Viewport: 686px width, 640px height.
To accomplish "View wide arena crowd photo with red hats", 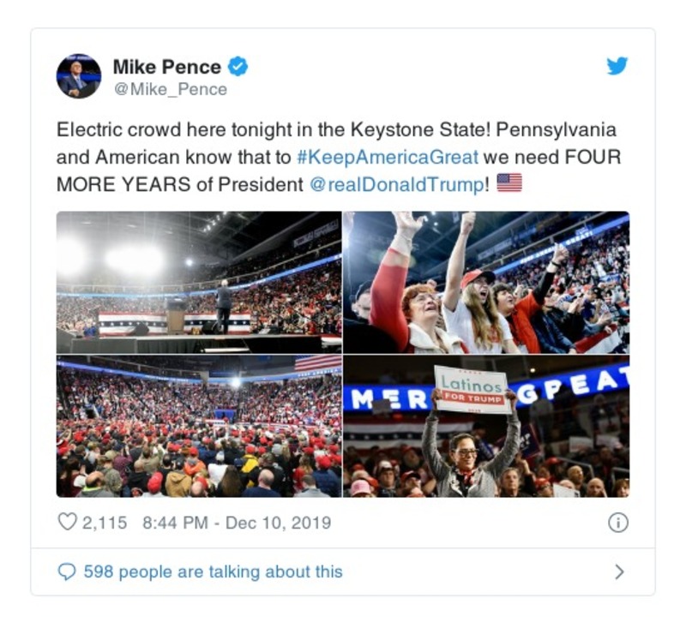I will [x=199, y=427].
